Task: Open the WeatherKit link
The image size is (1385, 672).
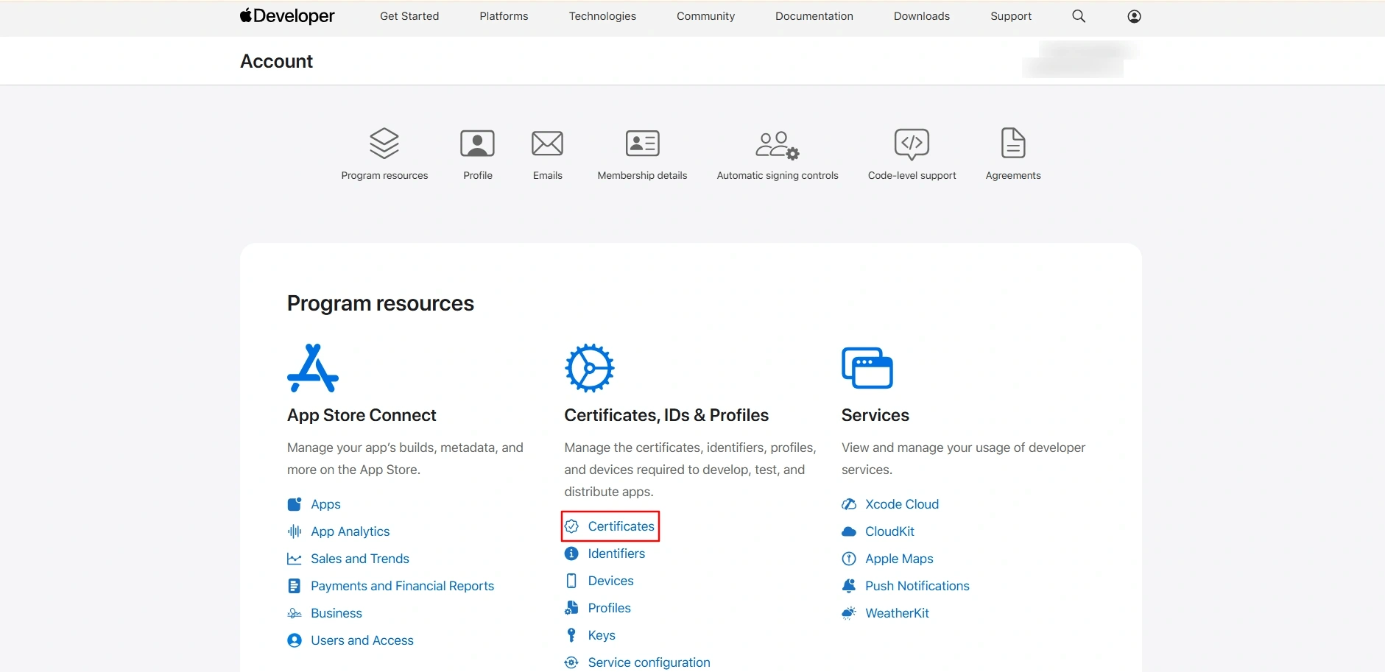Action: (897, 613)
